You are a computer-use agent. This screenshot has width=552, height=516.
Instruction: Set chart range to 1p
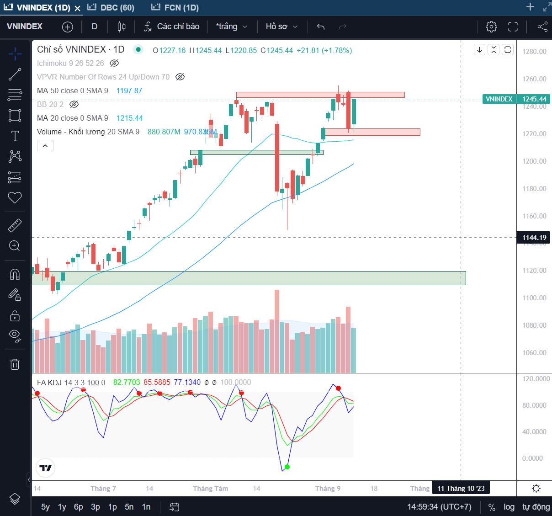(x=112, y=507)
